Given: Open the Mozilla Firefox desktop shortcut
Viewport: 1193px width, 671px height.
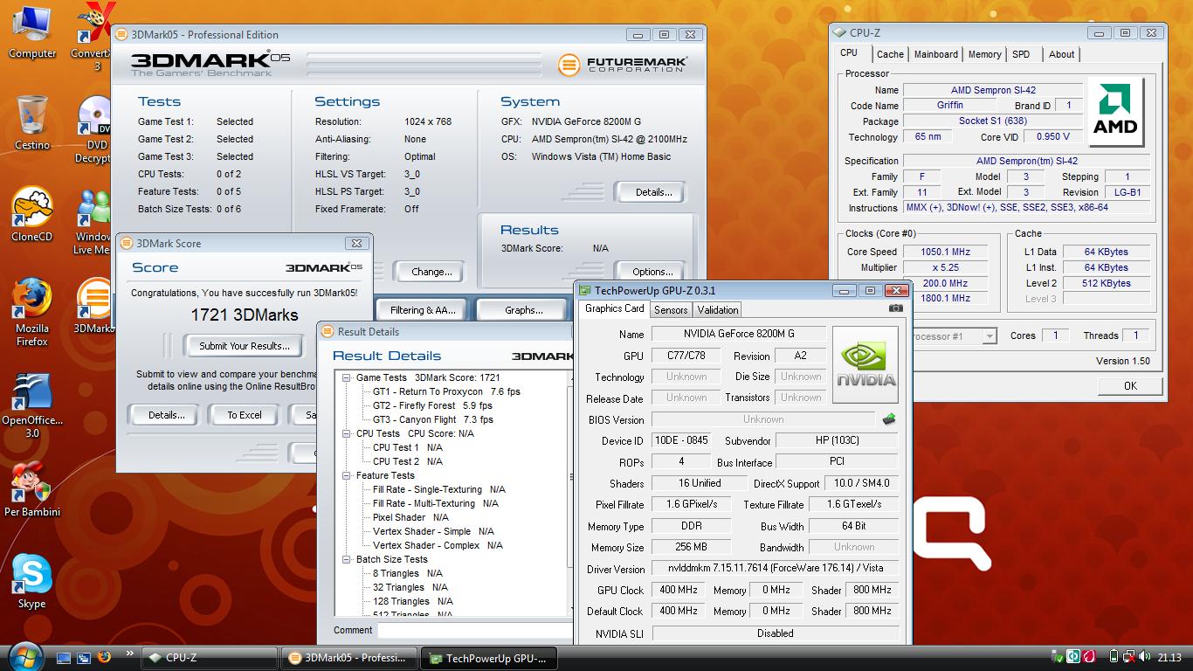Looking at the screenshot, I should 32,311.
